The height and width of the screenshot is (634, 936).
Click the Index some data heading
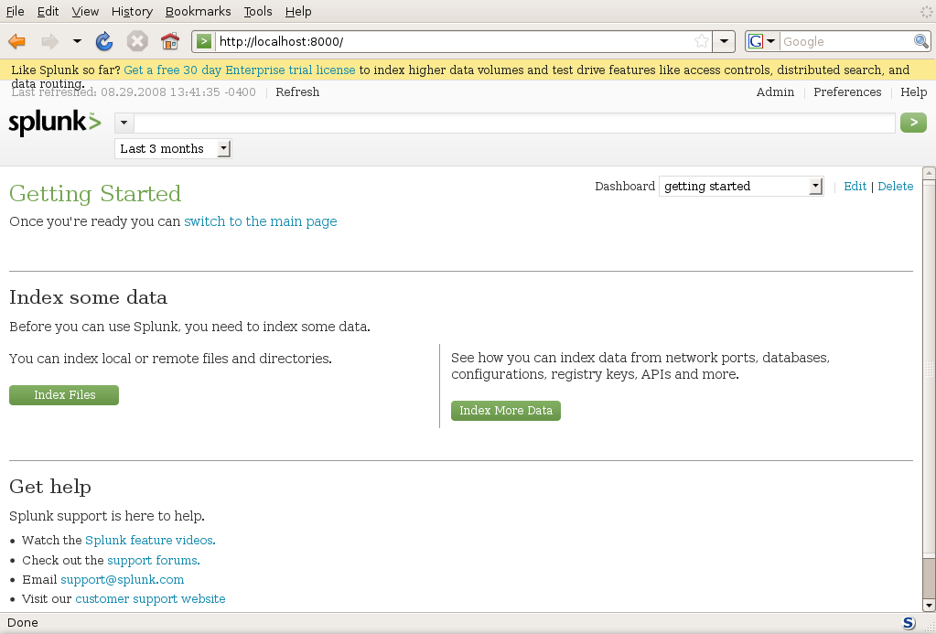89,297
